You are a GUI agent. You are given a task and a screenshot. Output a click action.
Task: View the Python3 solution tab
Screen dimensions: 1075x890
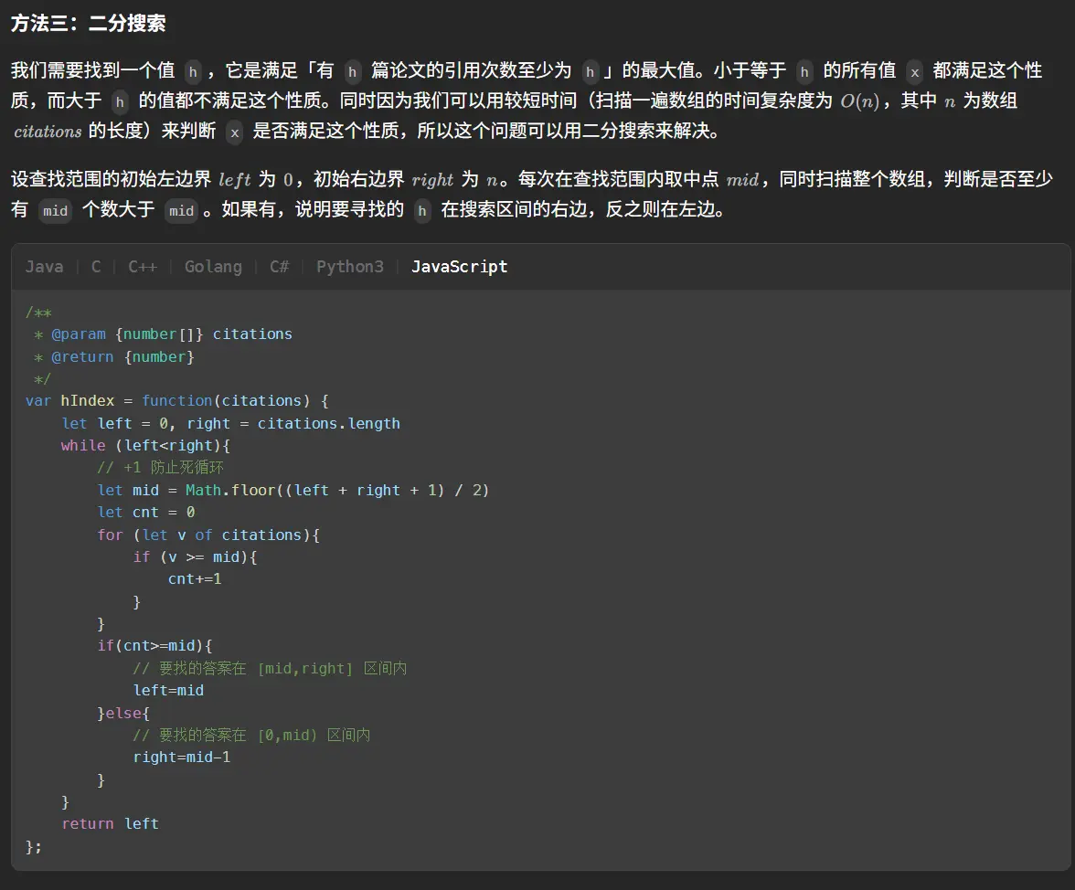[350, 267]
